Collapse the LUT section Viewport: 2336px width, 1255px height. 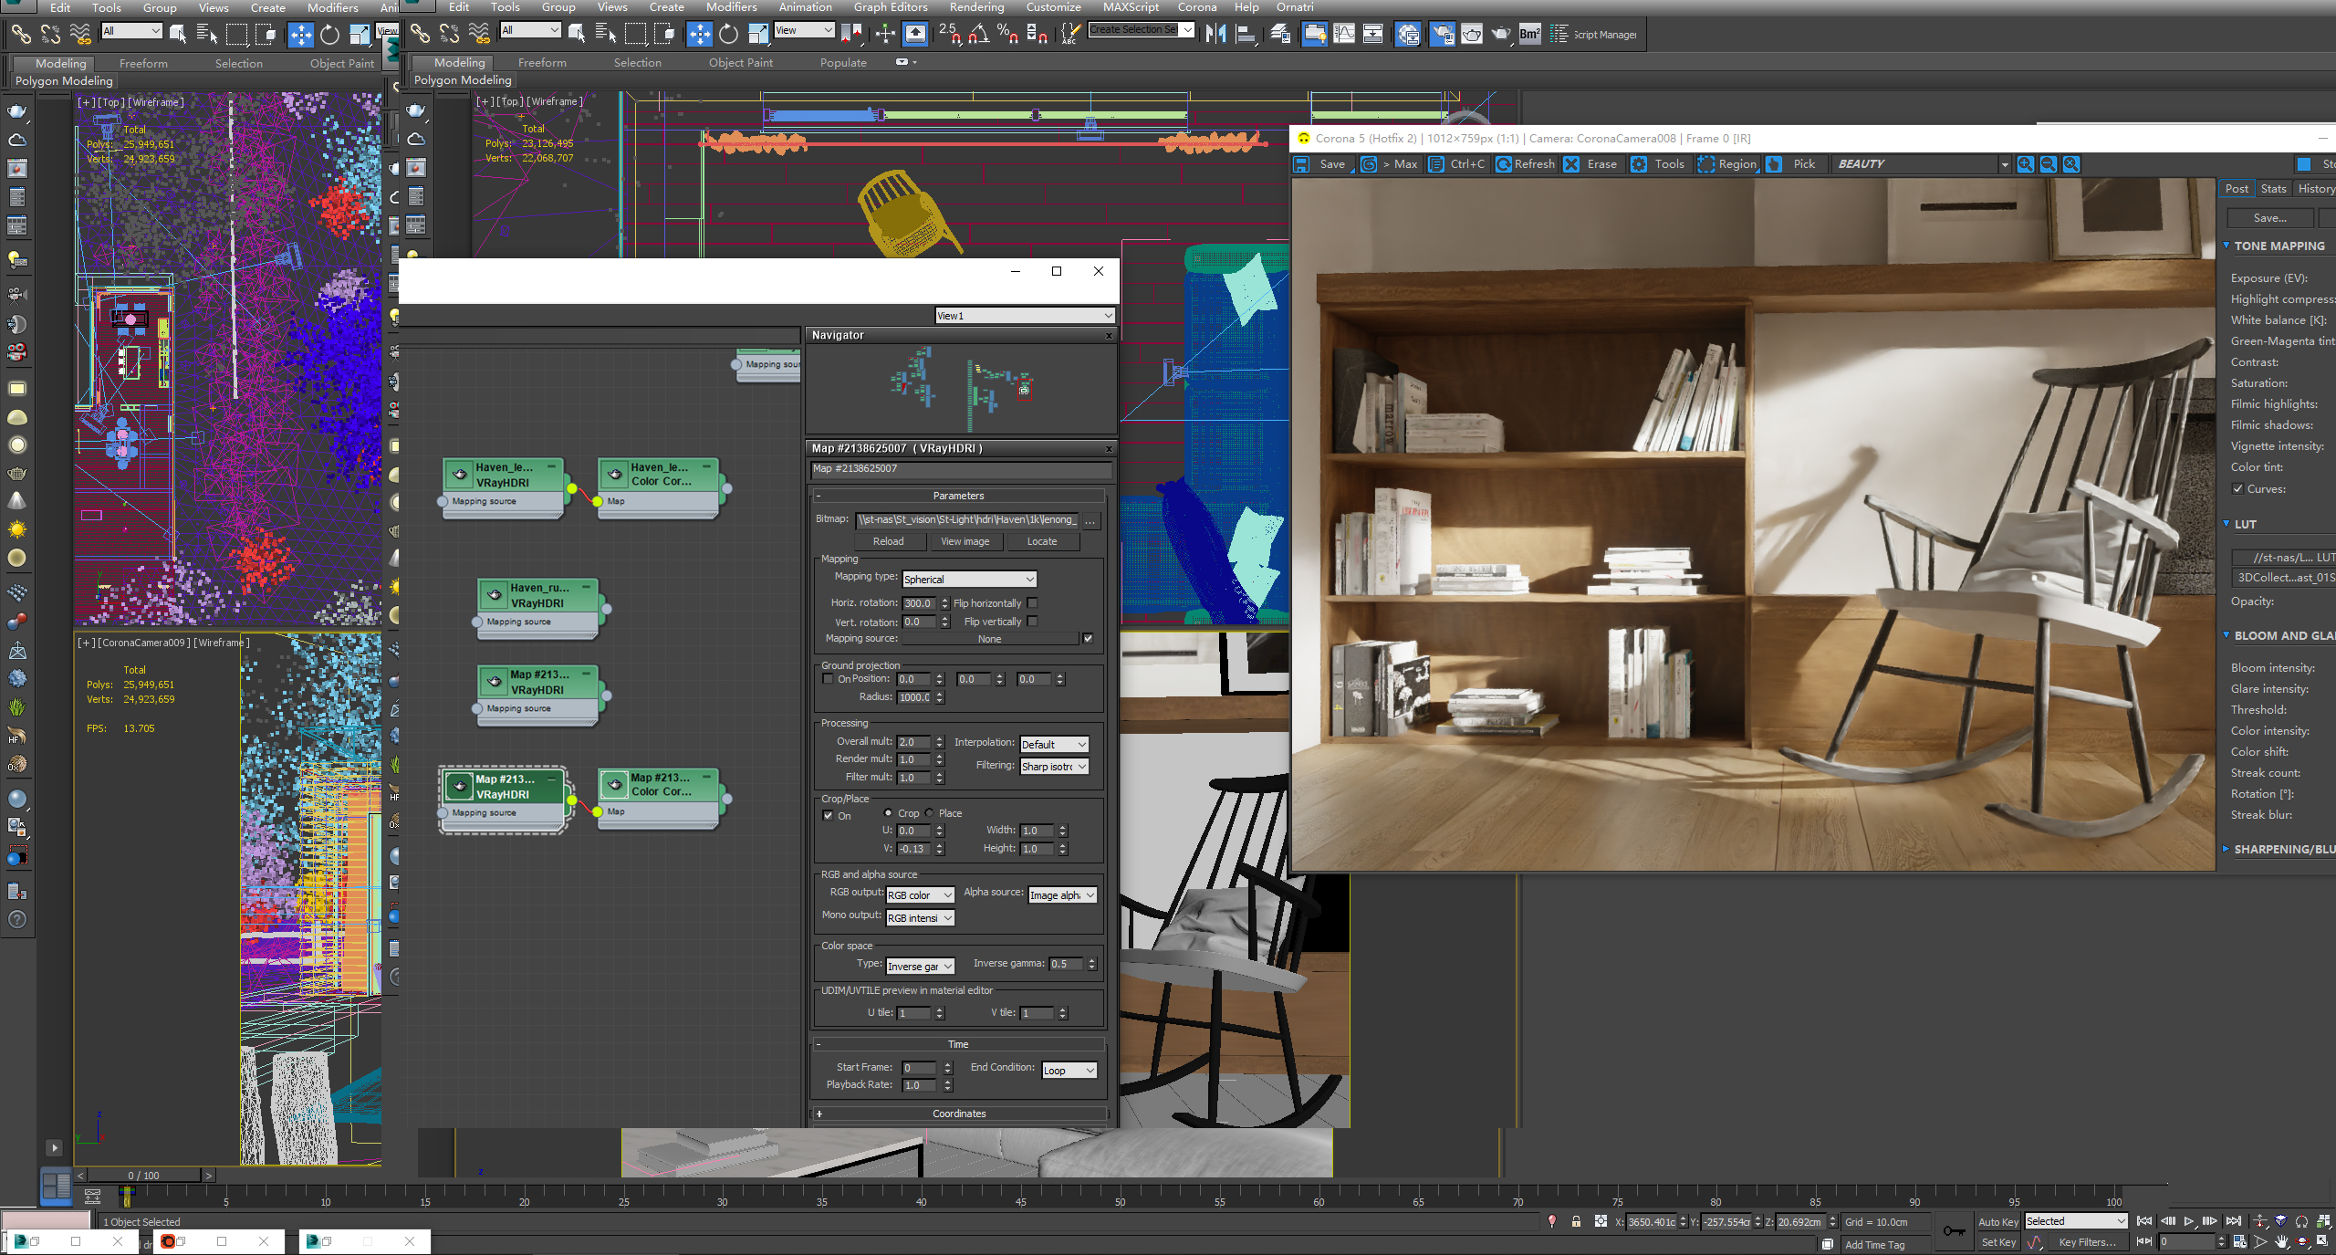(x=2226, y=524)
